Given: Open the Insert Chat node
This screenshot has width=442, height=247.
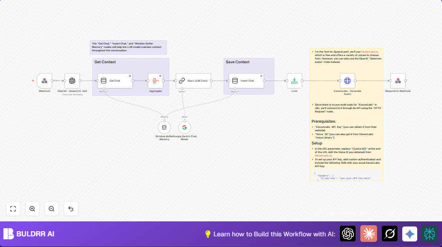Looking at the screenshot, I should click(x=246, y=81).
